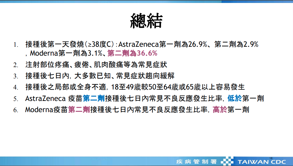Image resolution: width=293 pixels, height=166 pixels.
Task: Click the blue word 低於
Action: pyautogui.click(x=234, y=98)
